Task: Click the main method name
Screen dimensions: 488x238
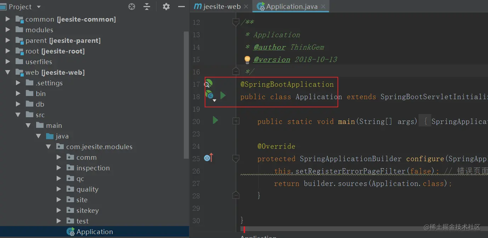Action: [347, 121]
